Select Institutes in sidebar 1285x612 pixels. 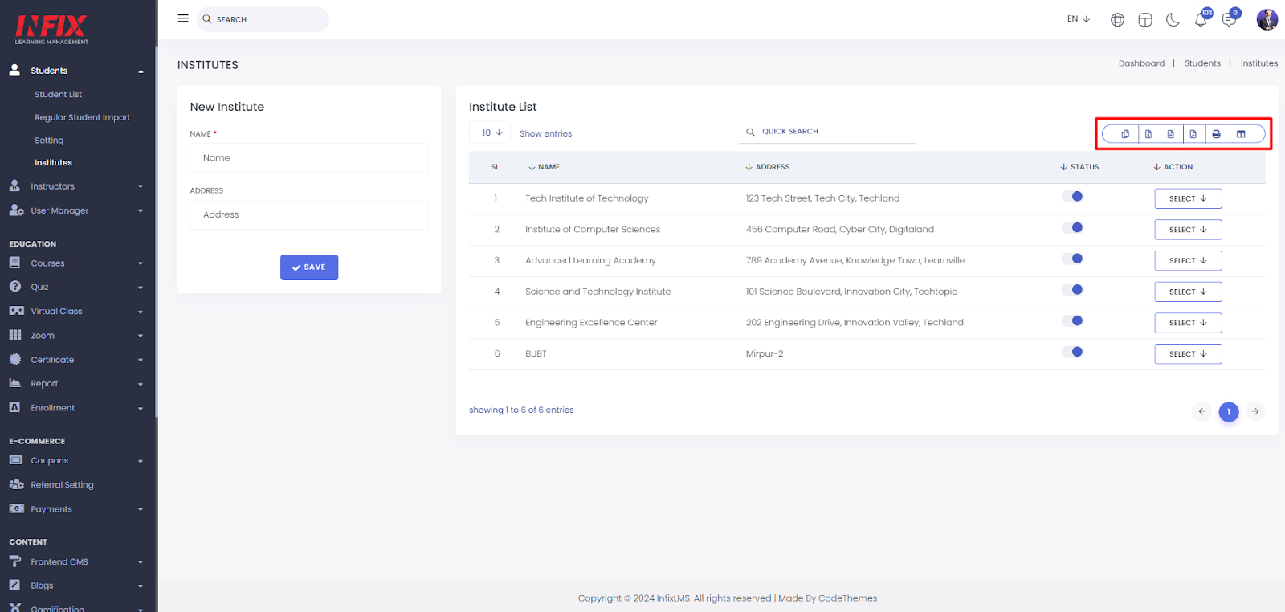click(x=53, y=163)
